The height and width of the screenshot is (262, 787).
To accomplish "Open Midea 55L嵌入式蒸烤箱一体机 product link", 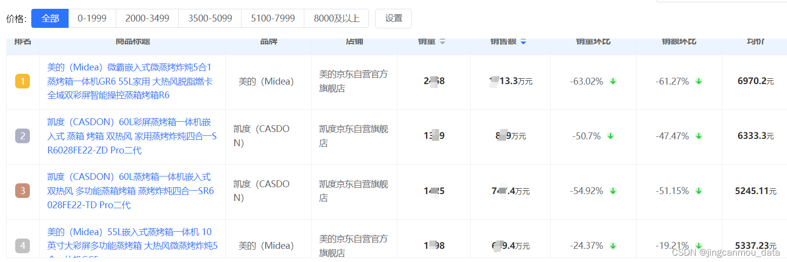I will point(132,244).
